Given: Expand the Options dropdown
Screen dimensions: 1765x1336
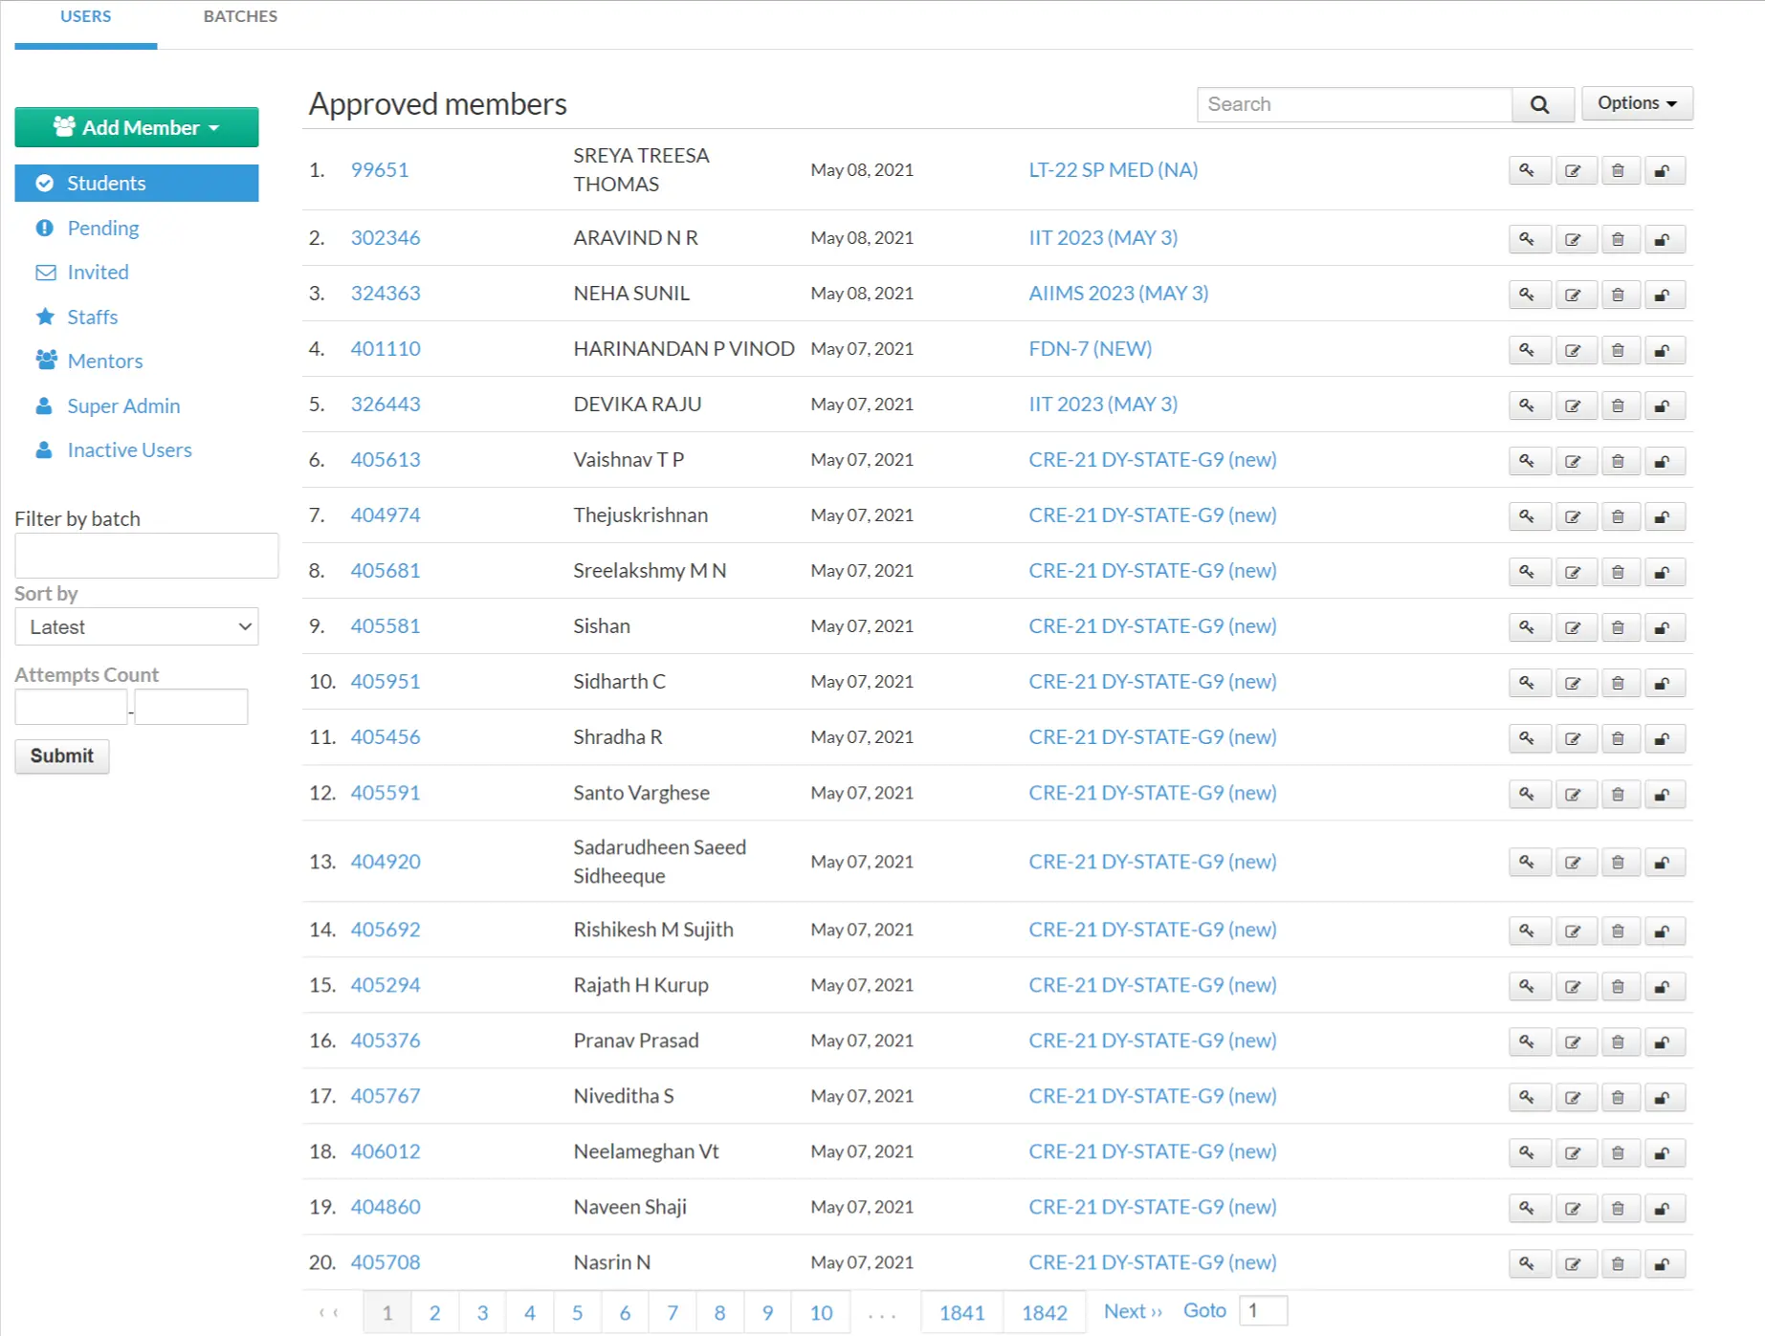Looking at the screenshot, I should [1636, 103].
